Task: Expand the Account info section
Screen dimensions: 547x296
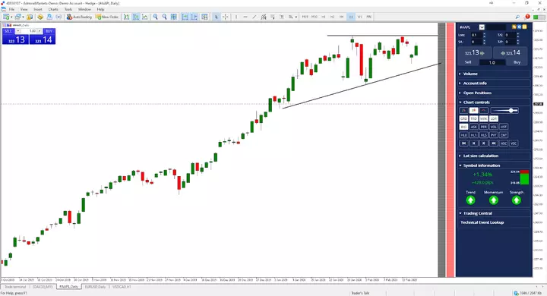Action: (x=494, y=83)
